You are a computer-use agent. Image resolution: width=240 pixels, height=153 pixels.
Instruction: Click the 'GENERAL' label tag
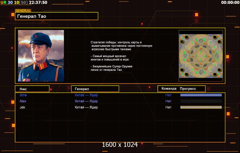point(23,11)
